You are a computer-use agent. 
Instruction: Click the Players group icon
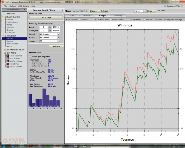(5, 50)
